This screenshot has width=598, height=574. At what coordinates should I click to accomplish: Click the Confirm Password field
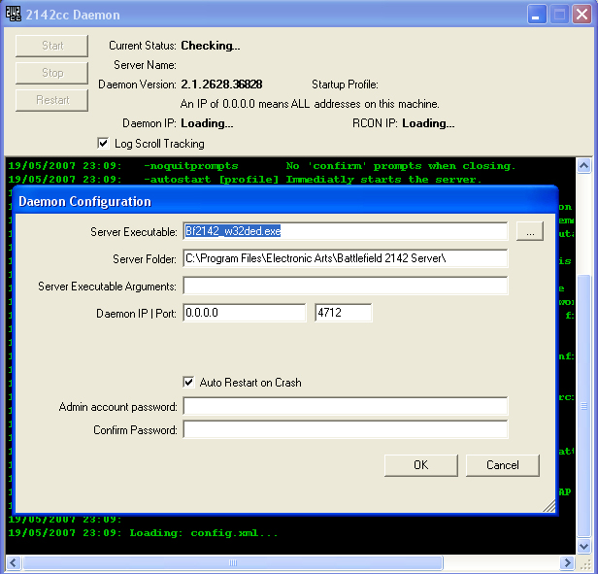coord(346,429)
